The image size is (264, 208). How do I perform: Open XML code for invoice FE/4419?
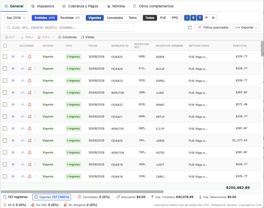pos(23,164)
